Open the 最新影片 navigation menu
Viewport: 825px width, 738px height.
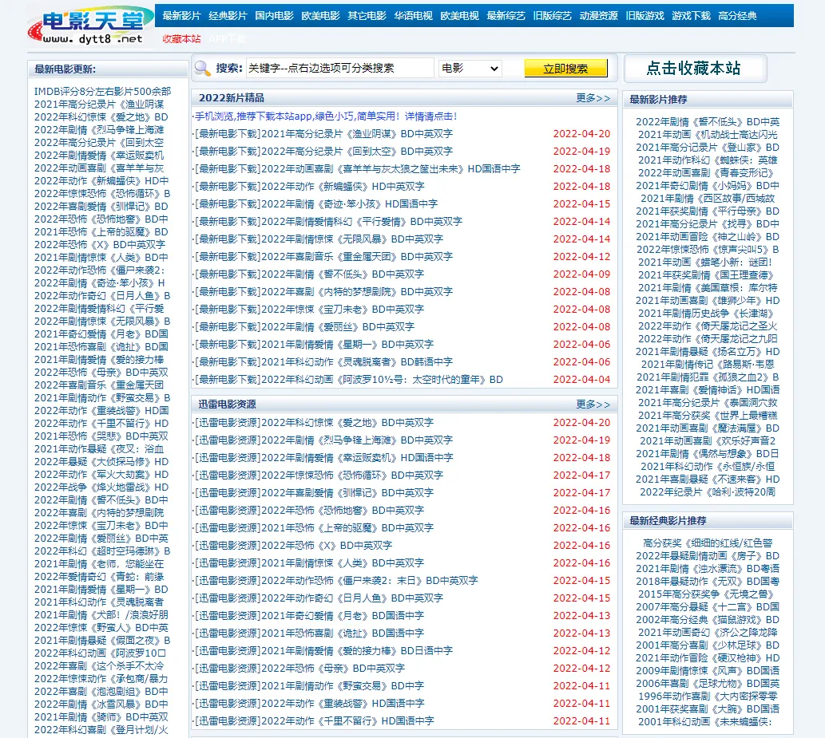tap(181, 16)
